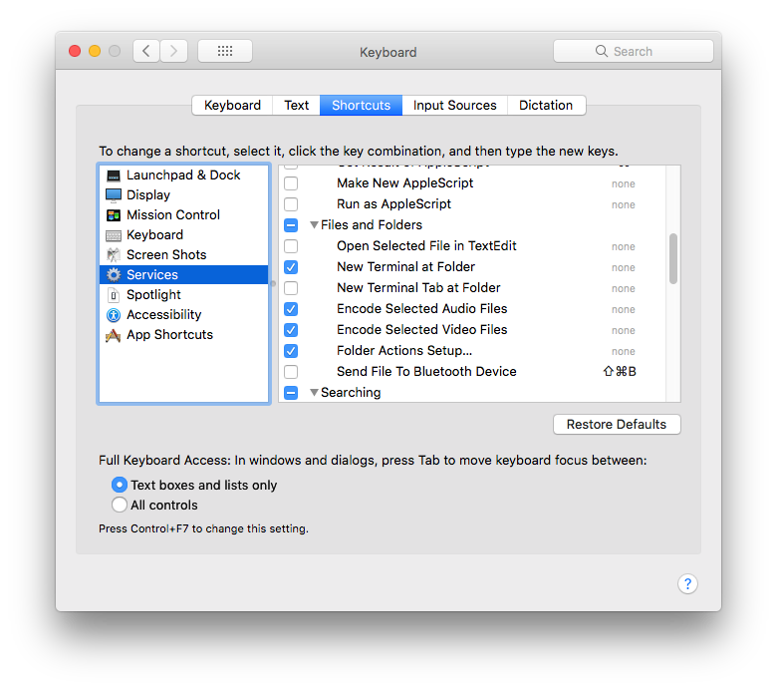Screen dimensions: 777x691
Task: Enable Open Selected File in TextEdit checkbox
Action: point(291,246)
